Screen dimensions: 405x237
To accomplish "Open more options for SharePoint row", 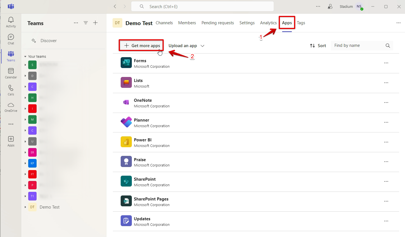I will (x=386, y=182).
